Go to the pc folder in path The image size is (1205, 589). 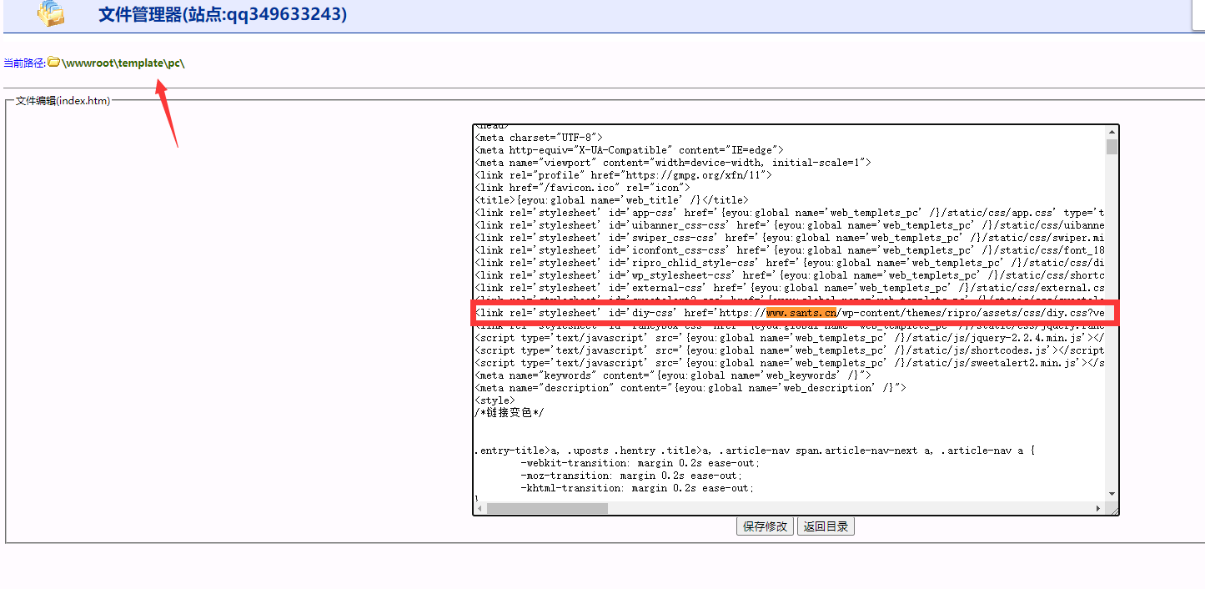pos(174,63)
